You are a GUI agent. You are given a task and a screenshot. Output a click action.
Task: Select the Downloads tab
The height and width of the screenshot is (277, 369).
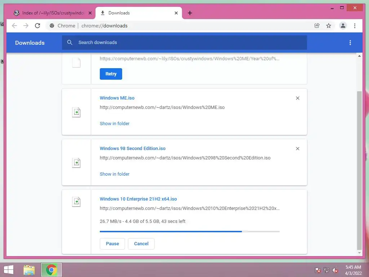pyautogui.click(x=139, y=13)
